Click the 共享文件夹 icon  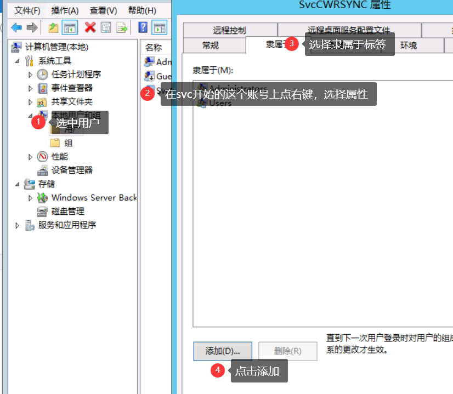[42, 102]
